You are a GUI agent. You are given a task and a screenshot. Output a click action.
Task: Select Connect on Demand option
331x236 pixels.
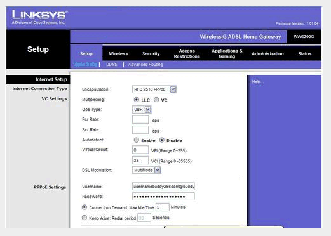click(x=84, y=207)
